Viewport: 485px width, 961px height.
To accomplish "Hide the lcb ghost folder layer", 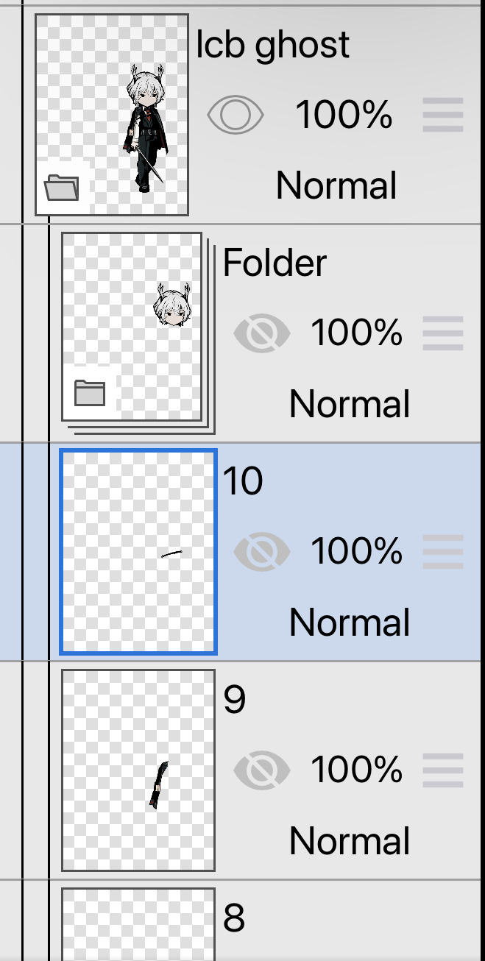I will click(236, 116).
